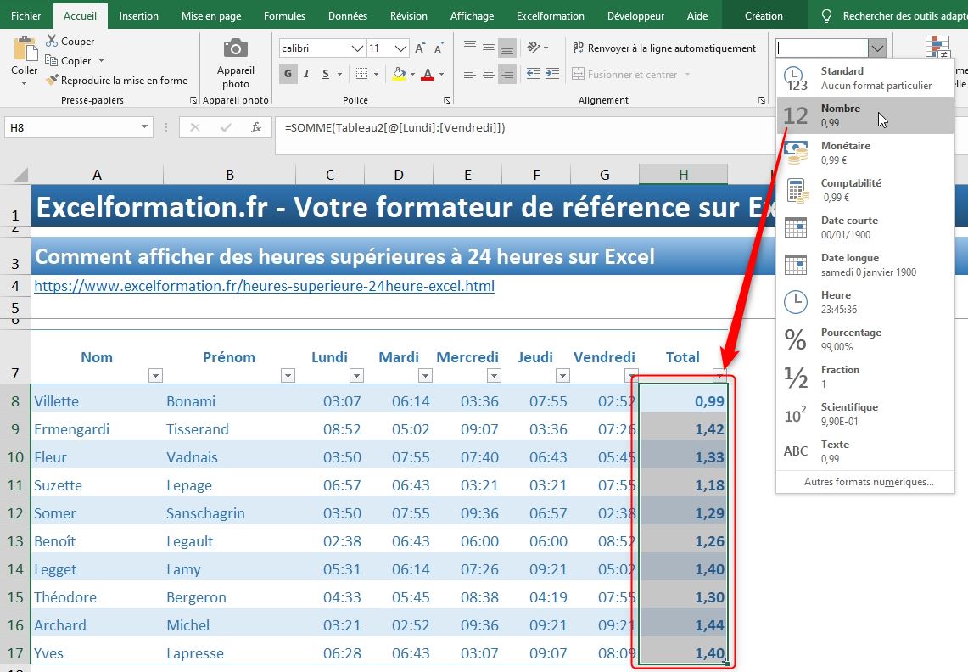
Task: Open Alignement dialog launcher
Action: point(762,100)
